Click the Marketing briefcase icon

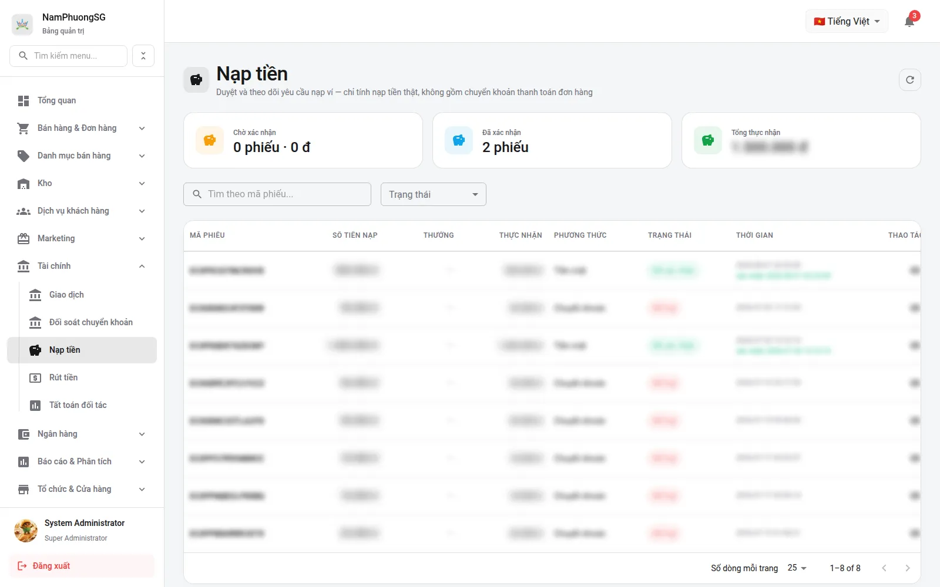(23, 238)
